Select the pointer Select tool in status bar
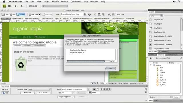 [x=92, y=83]
